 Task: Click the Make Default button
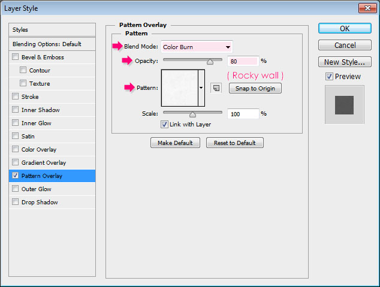coord(175,143)
